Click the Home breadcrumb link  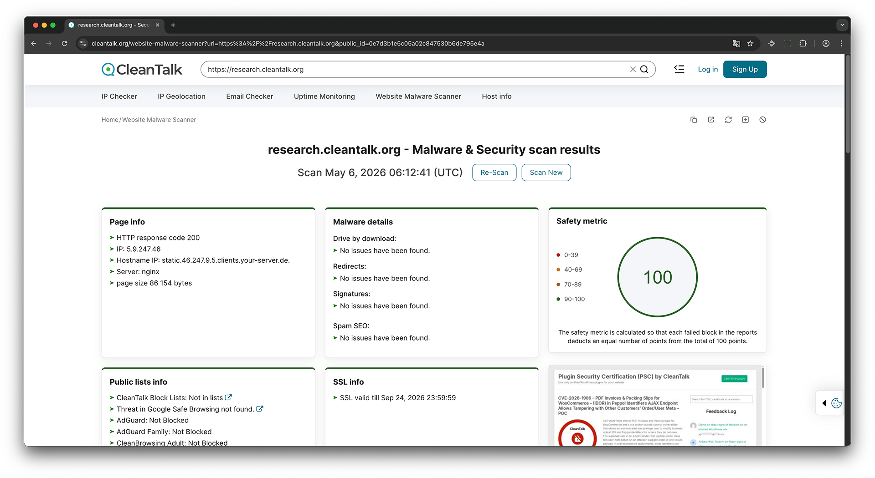[110, 120]
